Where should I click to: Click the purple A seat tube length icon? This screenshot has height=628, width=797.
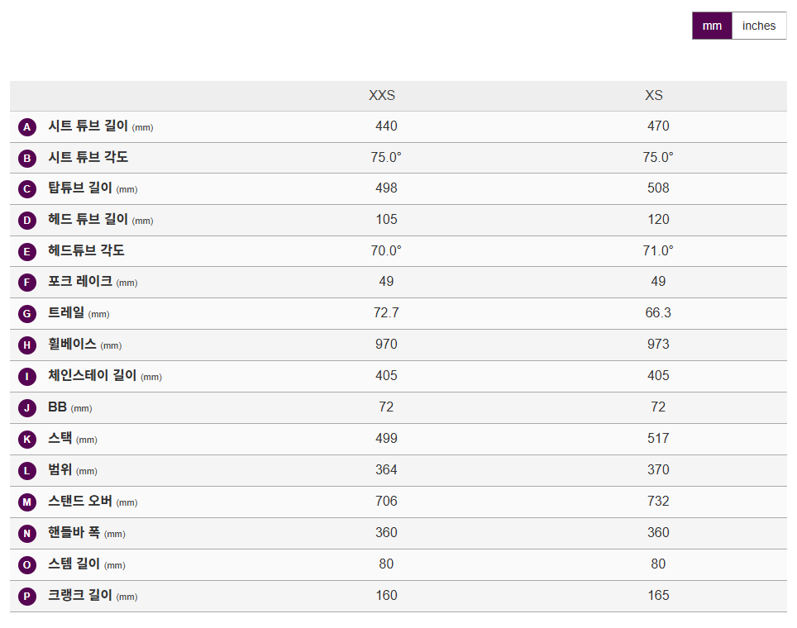pos(26,127)
